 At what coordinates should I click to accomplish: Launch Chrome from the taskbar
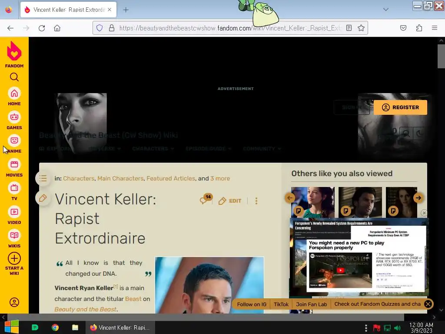tap(55, 327)
